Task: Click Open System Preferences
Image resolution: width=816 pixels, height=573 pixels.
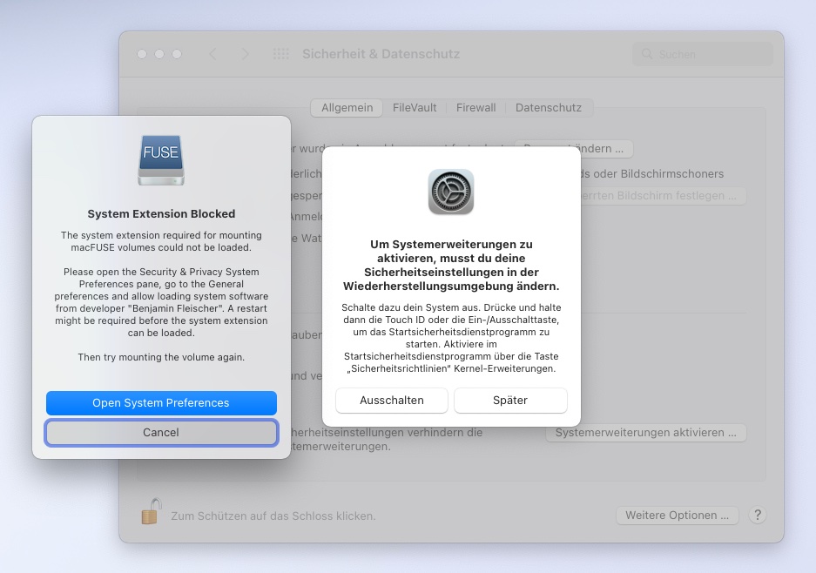Action: click(x=161, y=402)
